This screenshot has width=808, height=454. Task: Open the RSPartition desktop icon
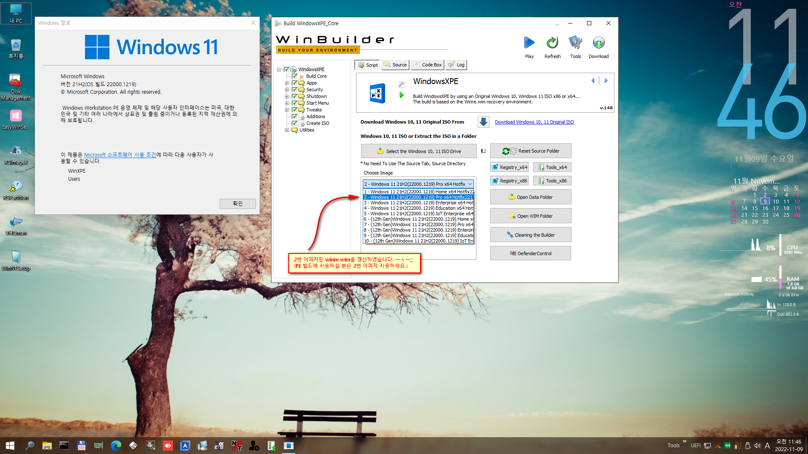(16, 190)
